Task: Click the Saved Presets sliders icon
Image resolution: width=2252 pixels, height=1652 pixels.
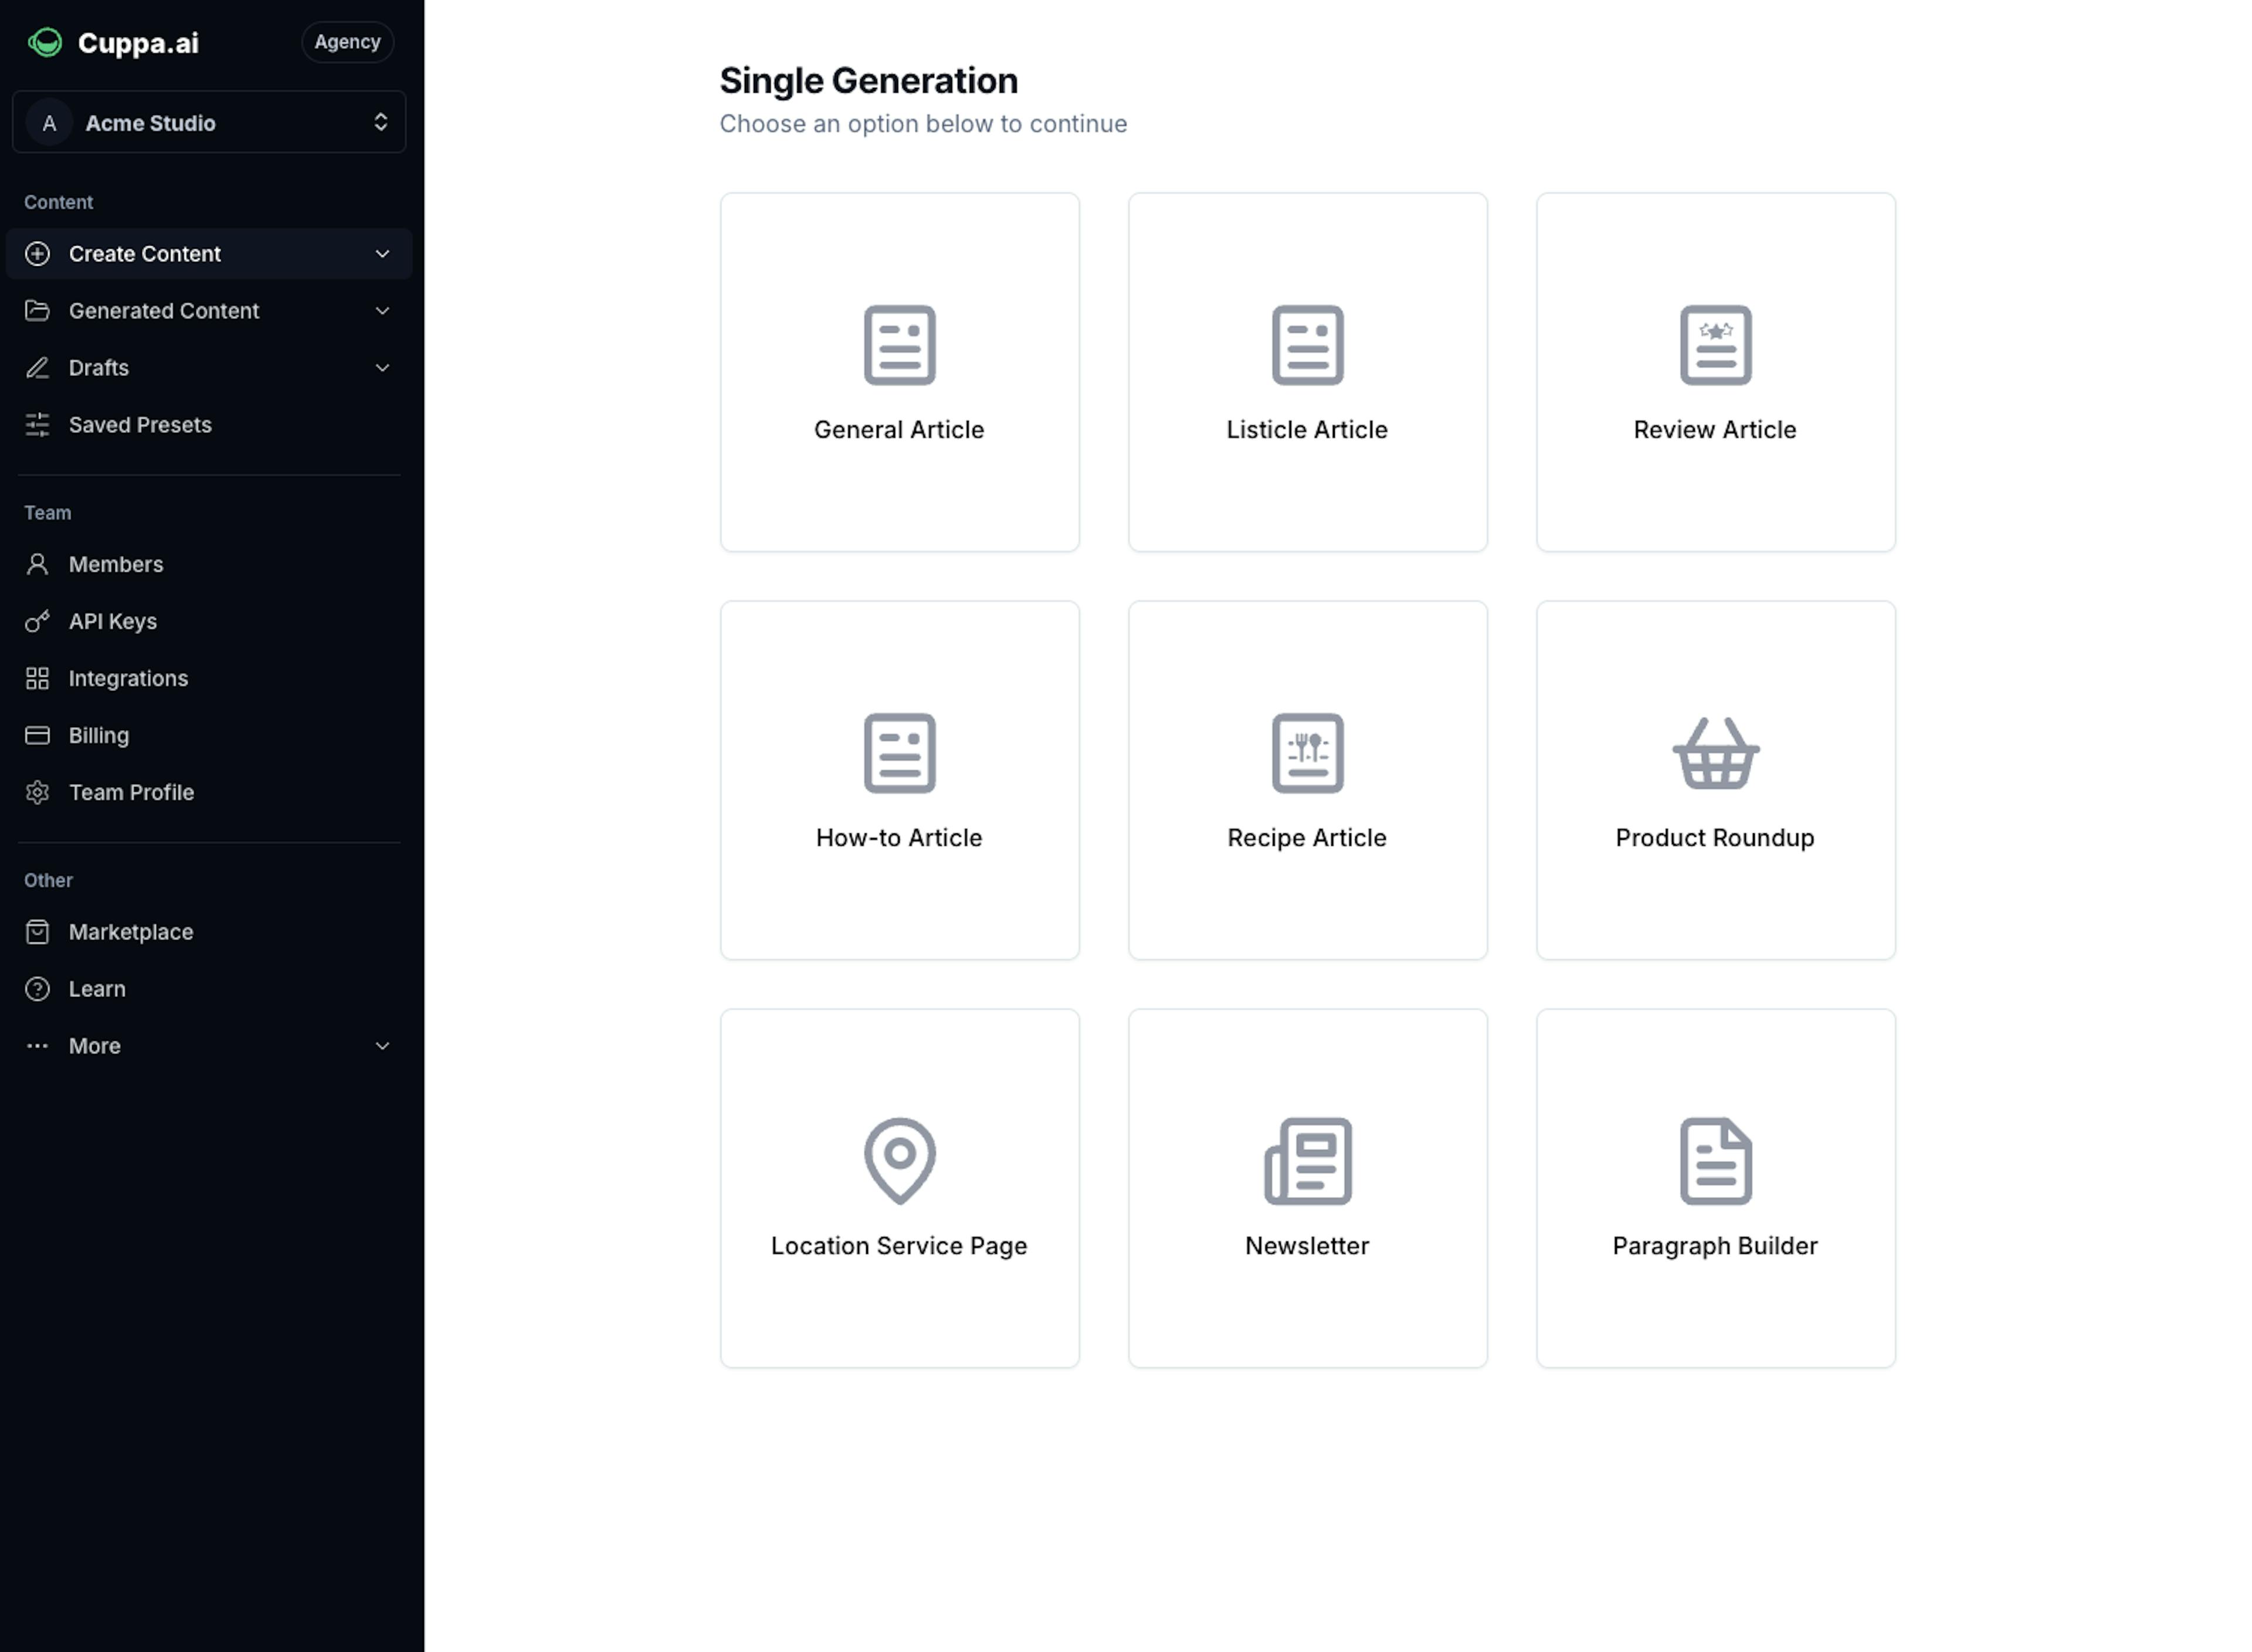Action: pyautogui.click(x=37, y=425)
